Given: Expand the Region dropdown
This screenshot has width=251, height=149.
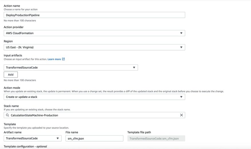Looking at the screenshot, I should pyautogui.click(x=94, y=47).
